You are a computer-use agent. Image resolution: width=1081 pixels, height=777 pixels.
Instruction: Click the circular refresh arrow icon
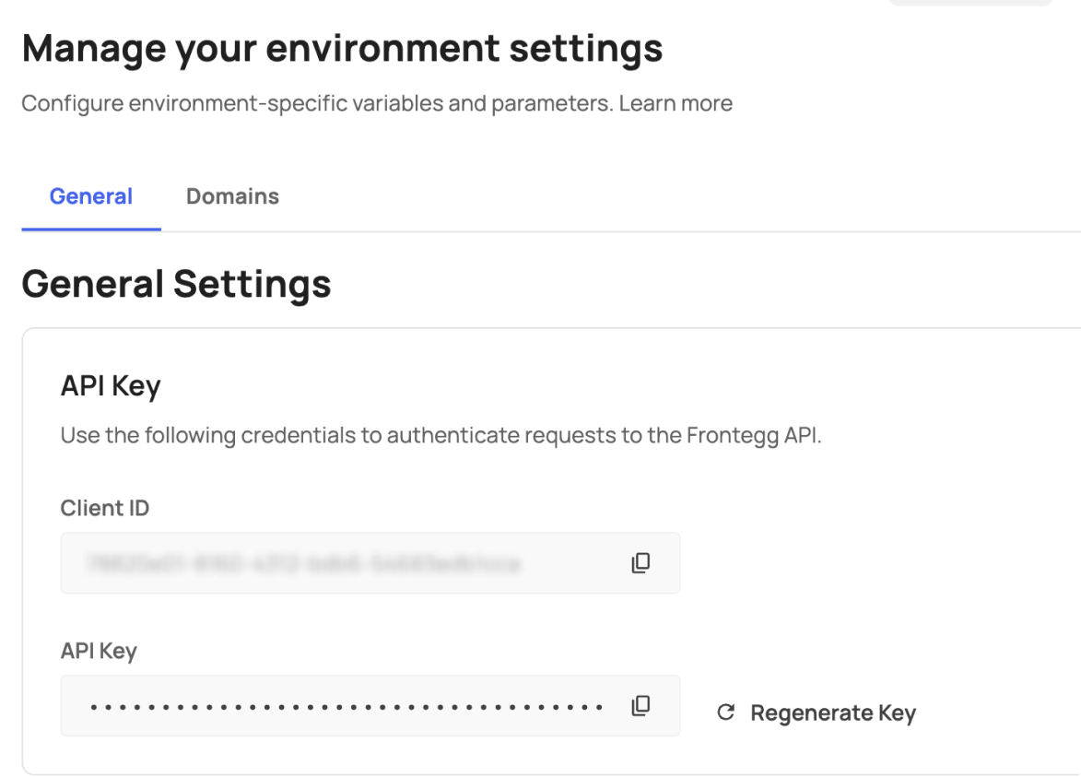pyautogui.click(x=726, y=712)
